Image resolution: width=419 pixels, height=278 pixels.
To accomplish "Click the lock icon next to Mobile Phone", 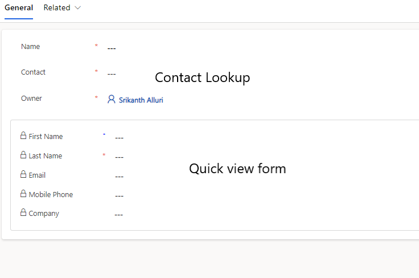I will click(23, 194).
